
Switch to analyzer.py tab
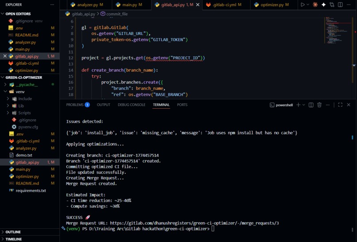[87, 4]
